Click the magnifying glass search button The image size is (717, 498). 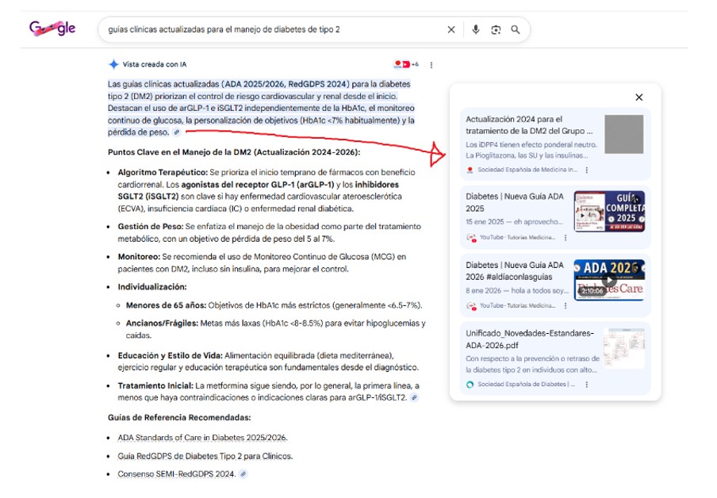tap(516, 30)
